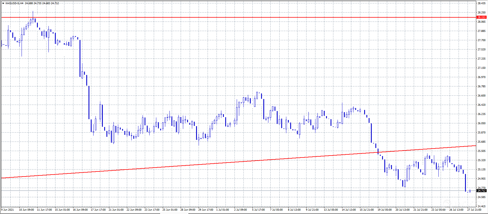This screenshot has height=214, width=488.
Task: Click the 26.600 price scale label
Action: 481,96
